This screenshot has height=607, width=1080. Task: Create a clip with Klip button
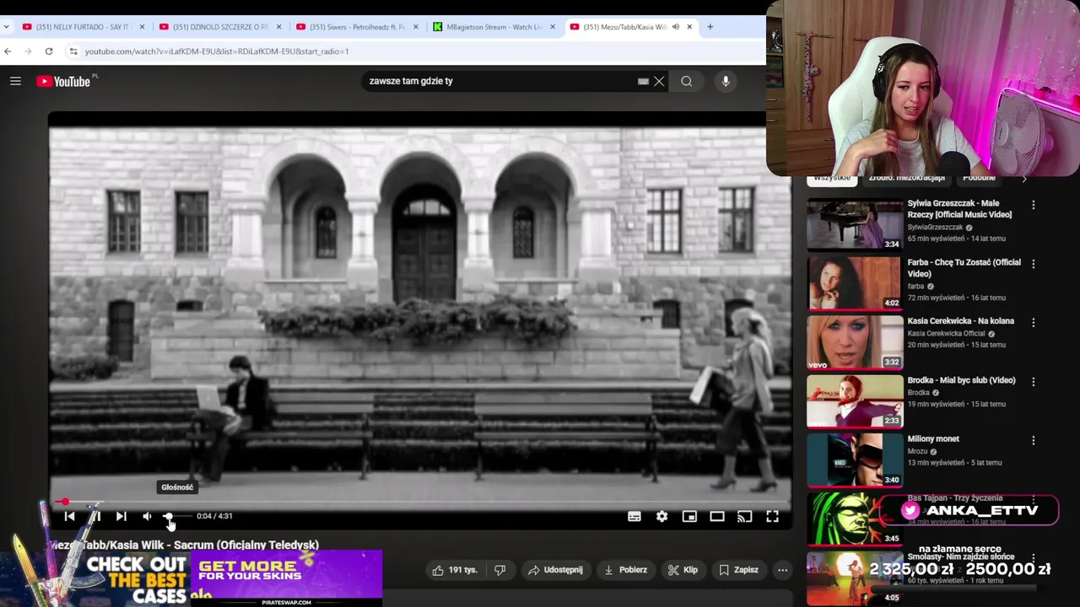(x=683, y=570)
